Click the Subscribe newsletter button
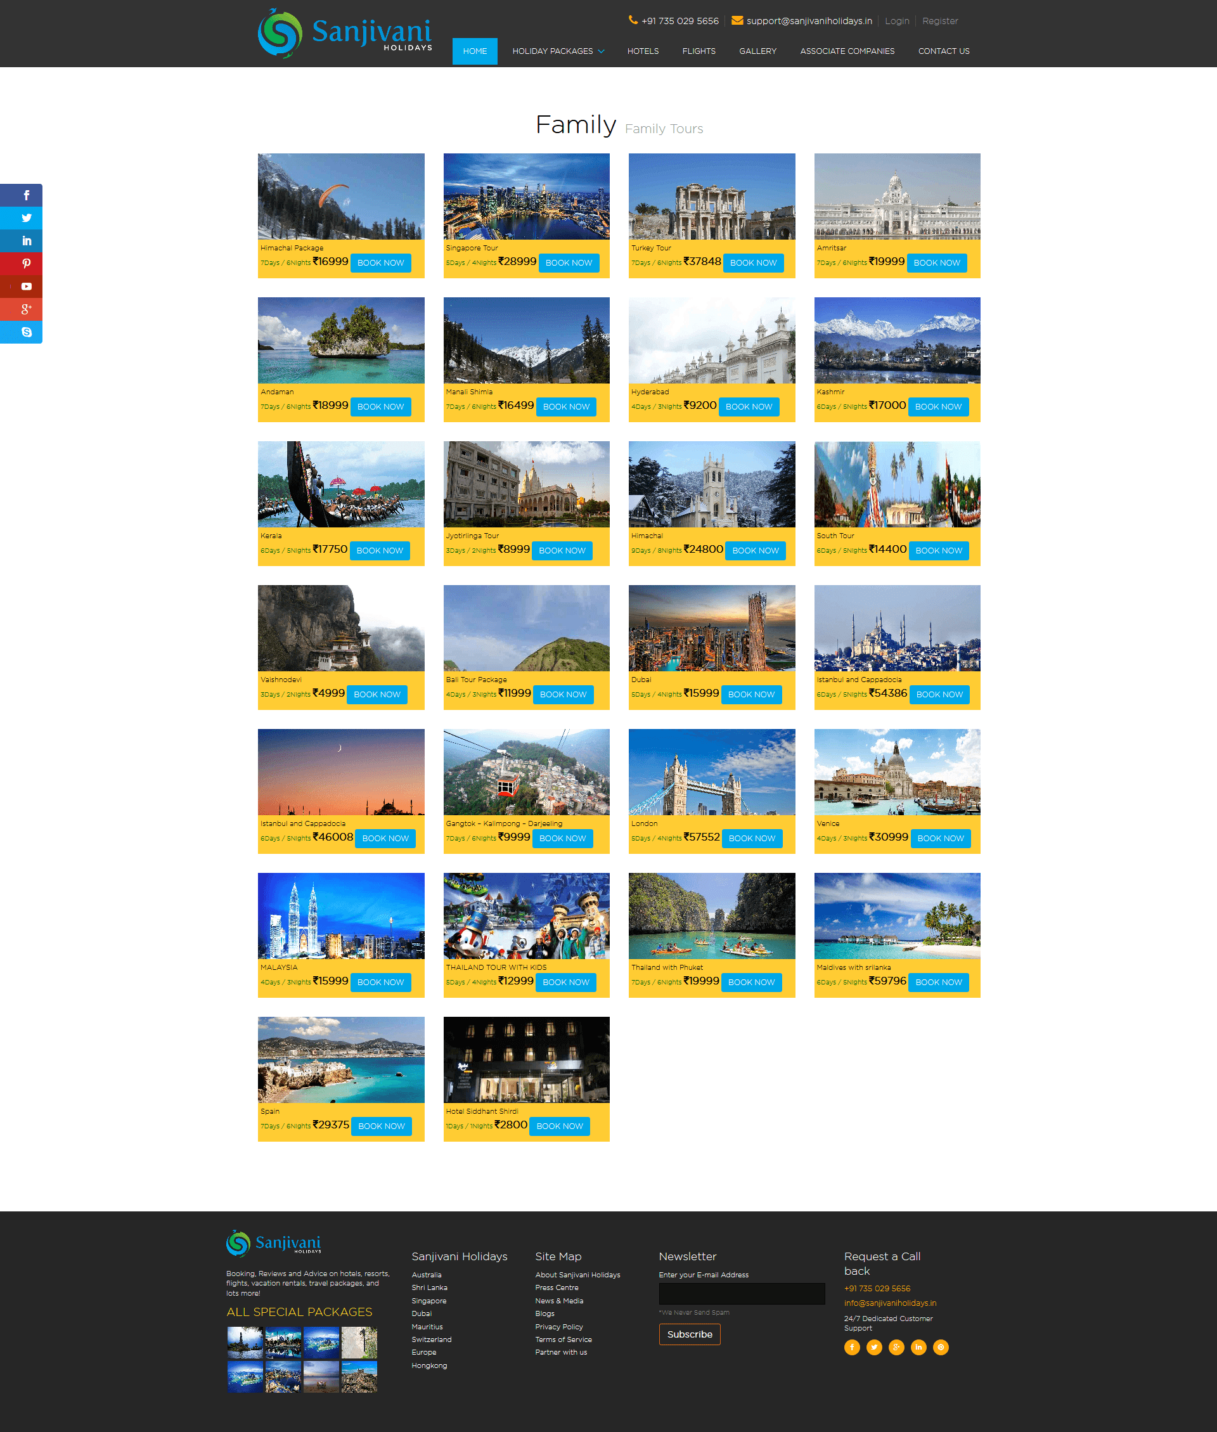The width and height of the screenshot is (1217, 1432). pos(689,1334)
